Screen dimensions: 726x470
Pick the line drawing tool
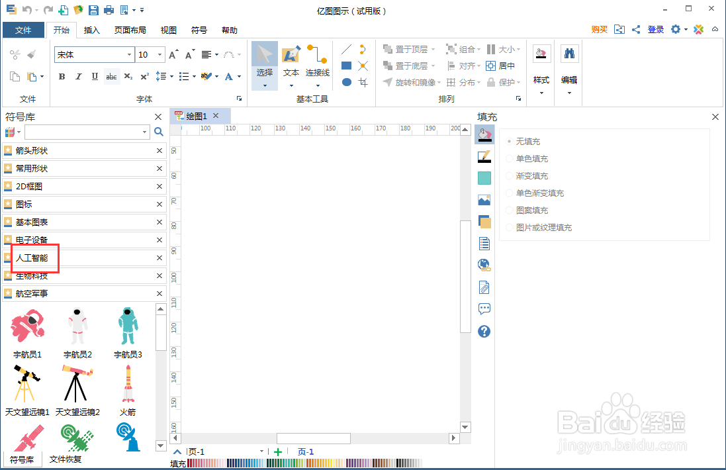(346, 49)
